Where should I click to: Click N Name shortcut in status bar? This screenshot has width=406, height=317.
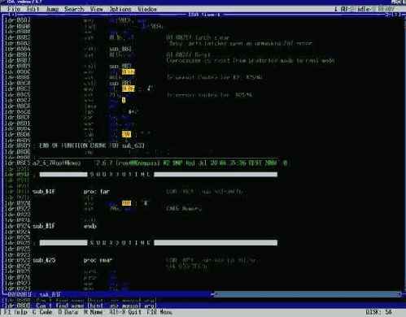click(x=94, y=312)
